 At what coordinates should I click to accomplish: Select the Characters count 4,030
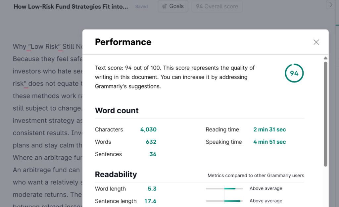click(148, 129)
